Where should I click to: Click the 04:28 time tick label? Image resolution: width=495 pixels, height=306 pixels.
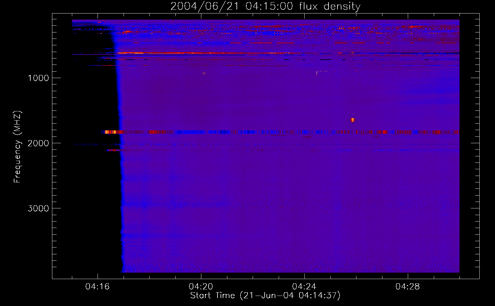pos(408,287)
